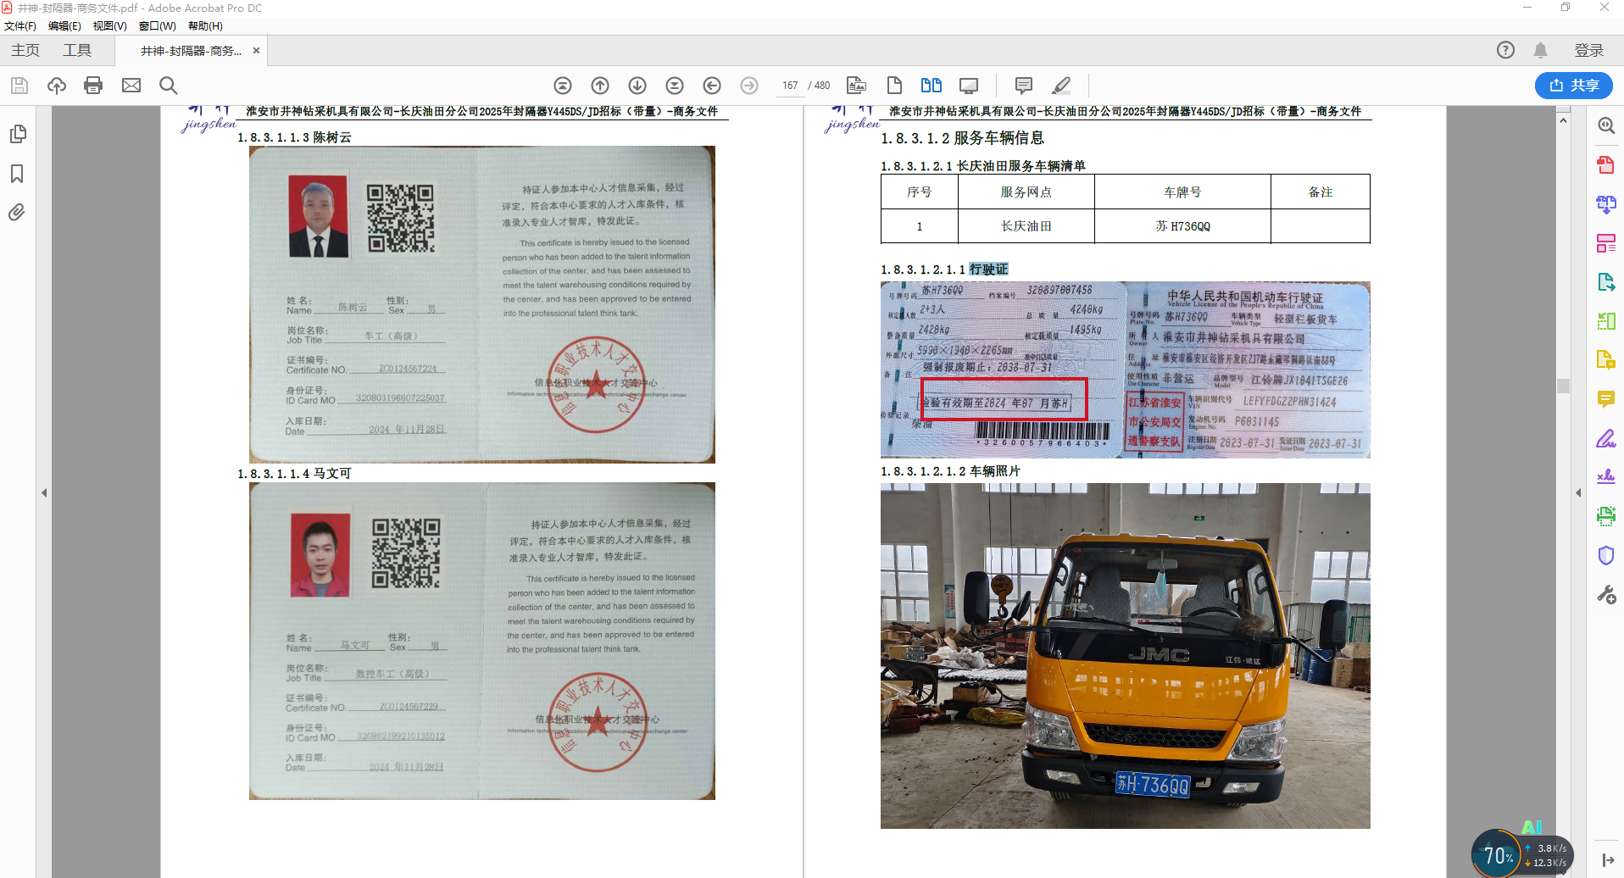The image size is (1624, 878).
Task: Click the 登录 sign in link
Action: tap(1589, 50)
